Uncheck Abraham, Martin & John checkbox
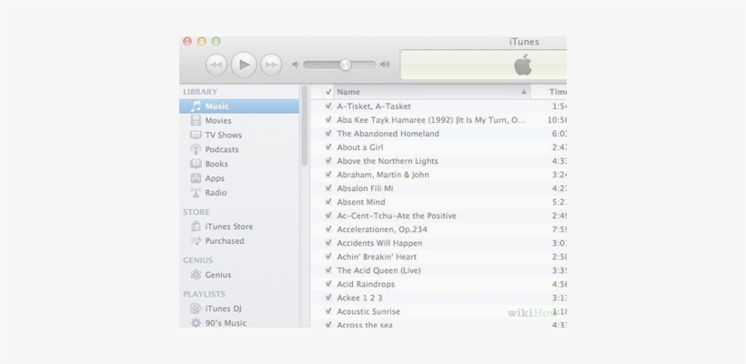The image size is (746, 364). 328,174
